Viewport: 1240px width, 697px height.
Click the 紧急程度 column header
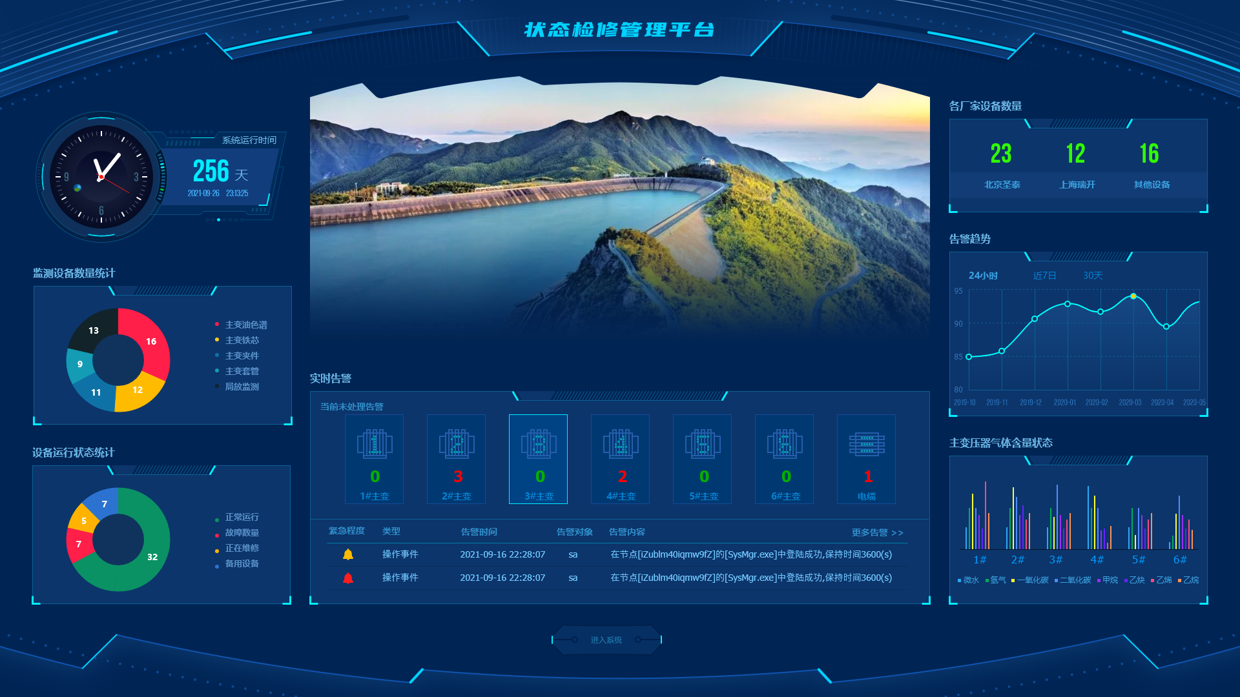point(347,531)
